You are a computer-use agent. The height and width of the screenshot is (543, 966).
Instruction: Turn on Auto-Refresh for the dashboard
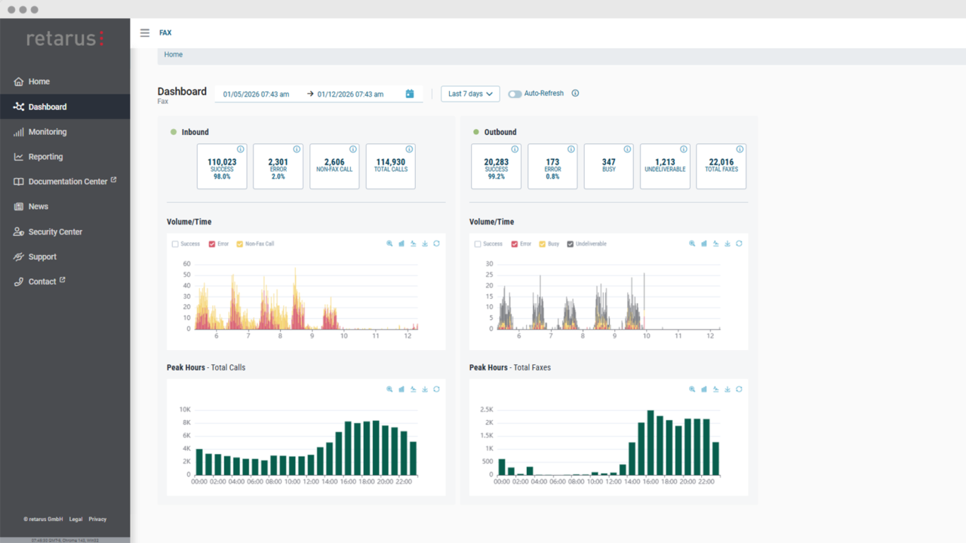coord(514,93)
